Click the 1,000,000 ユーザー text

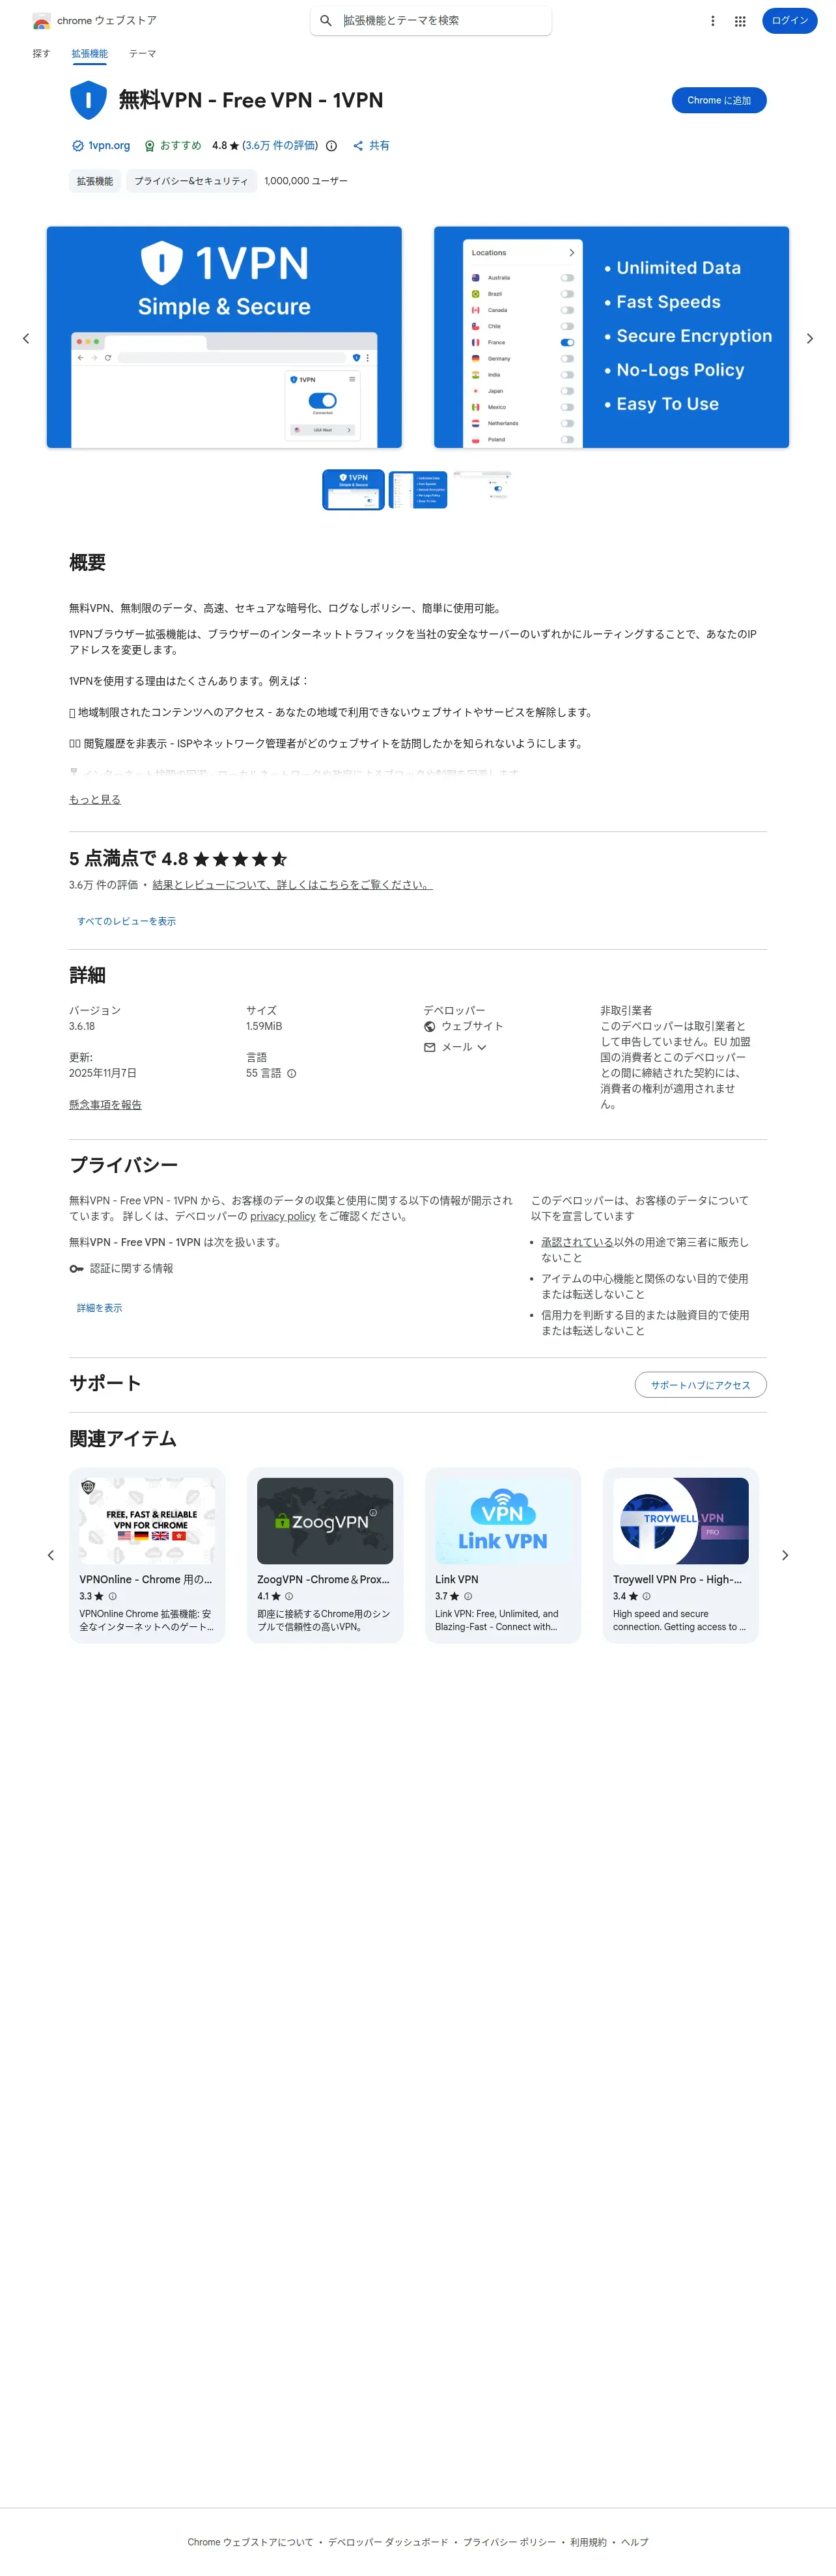[x=306, y=181]
